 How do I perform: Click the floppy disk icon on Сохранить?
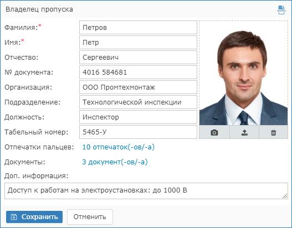(x=14, y=217)
